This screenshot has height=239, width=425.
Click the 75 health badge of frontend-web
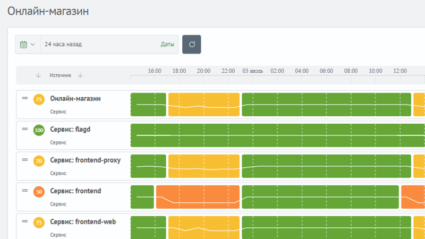click(39, 223)
